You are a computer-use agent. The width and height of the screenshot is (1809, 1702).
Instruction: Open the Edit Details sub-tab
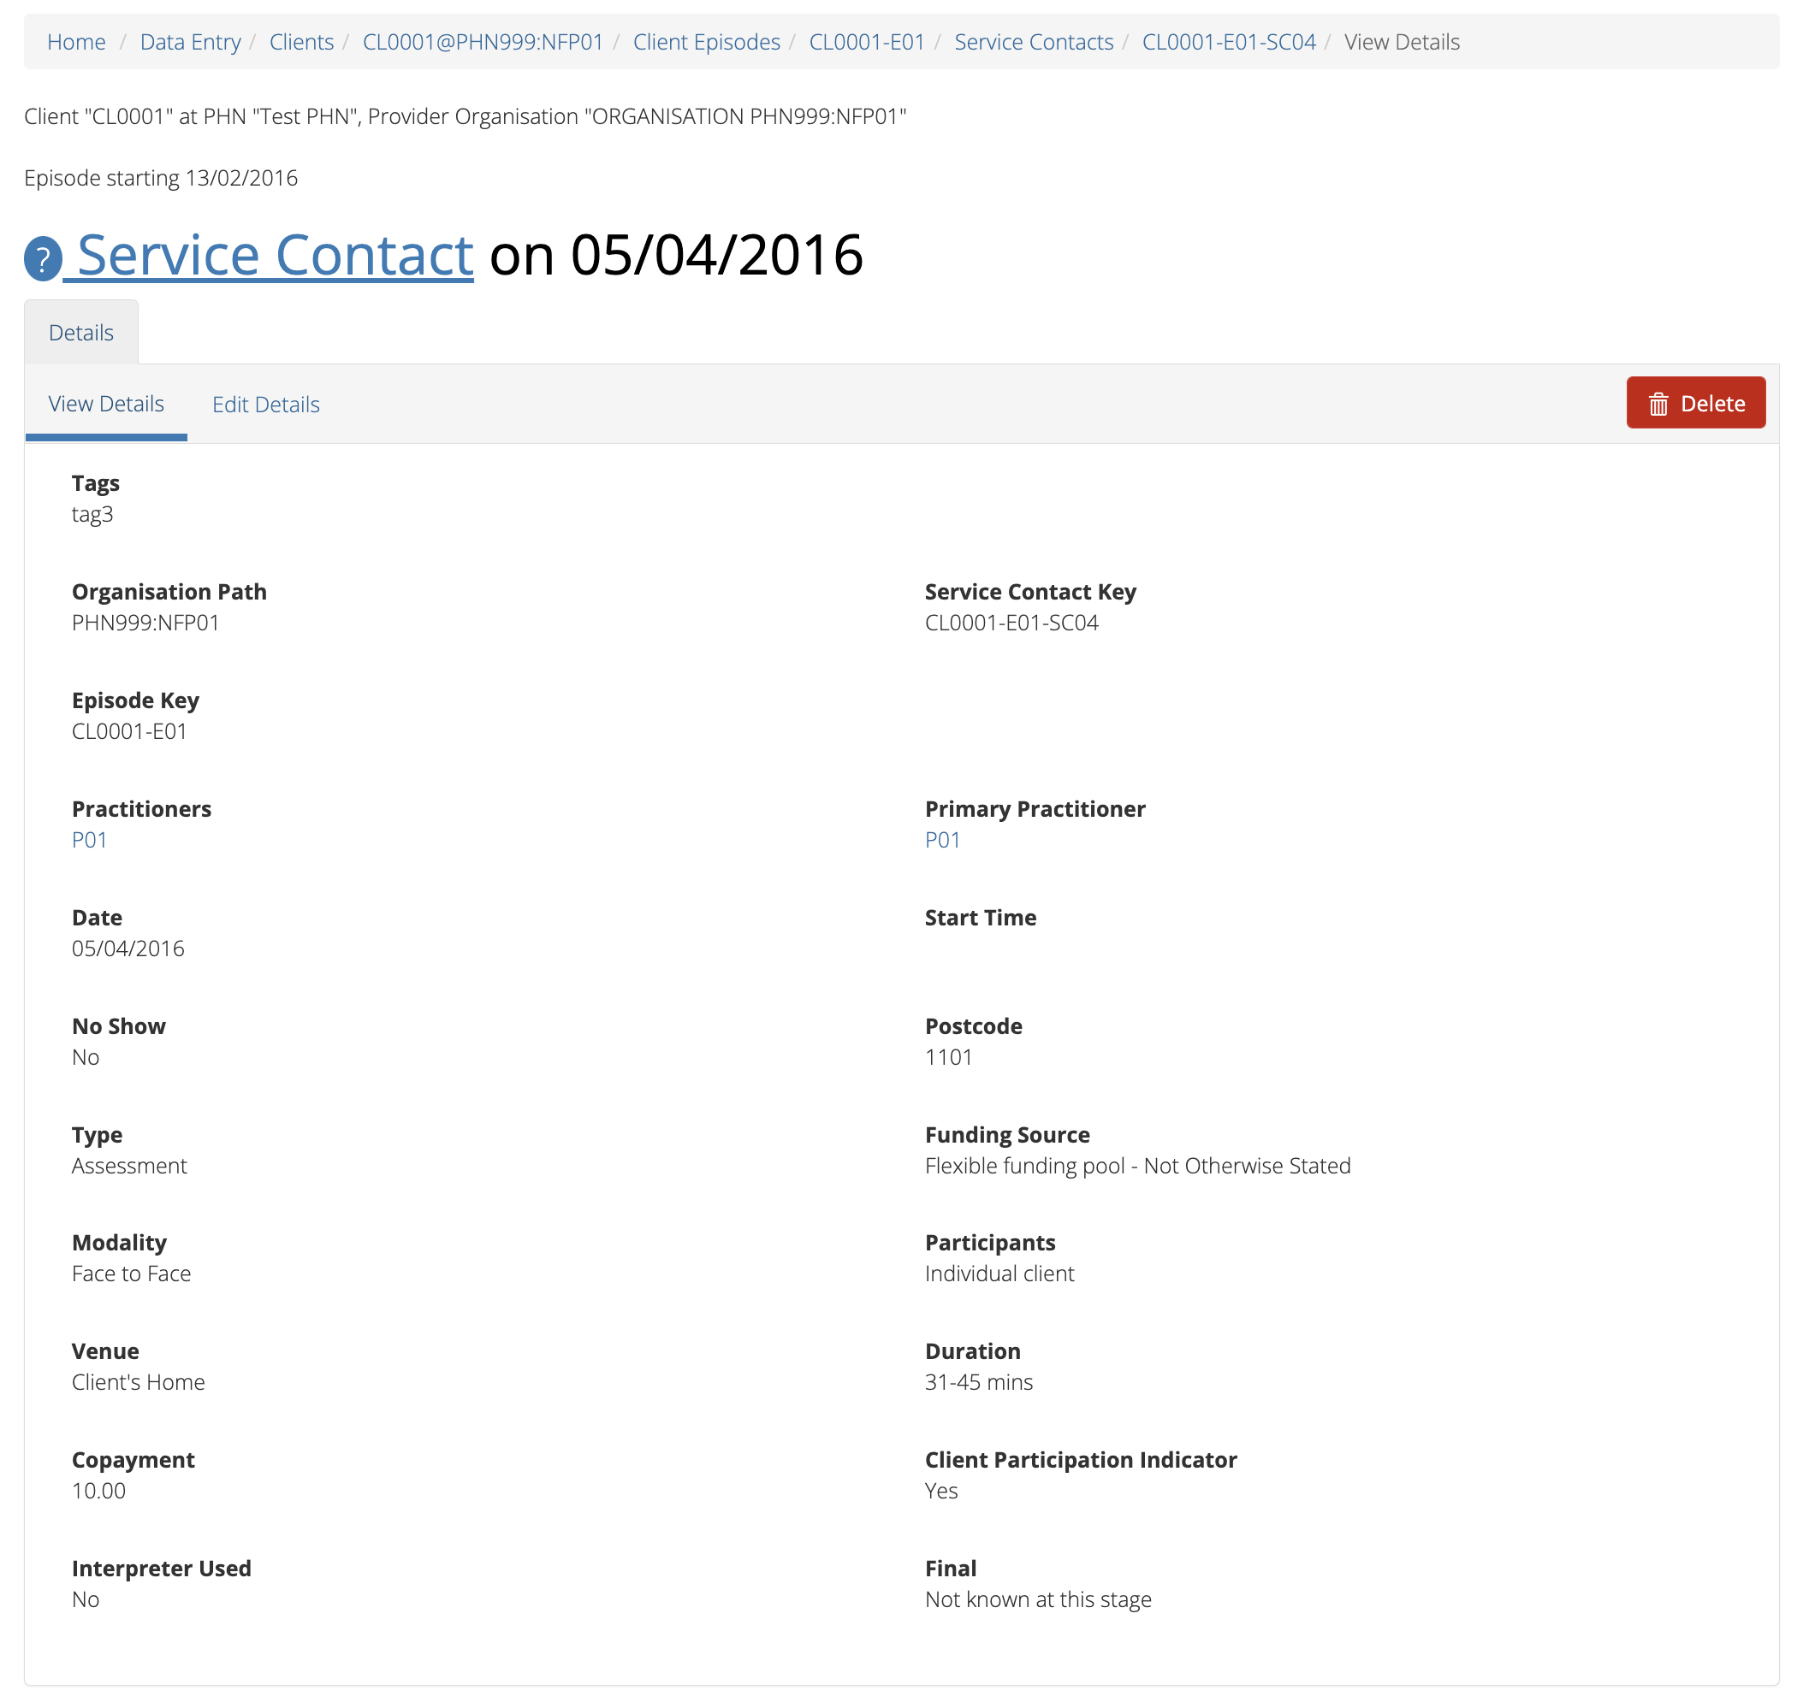pos(266,405)
